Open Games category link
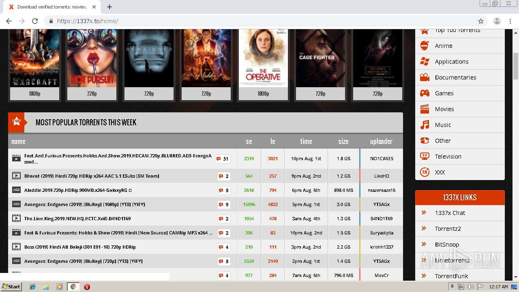Screen dimensions: 519x292 coord(444,93)
